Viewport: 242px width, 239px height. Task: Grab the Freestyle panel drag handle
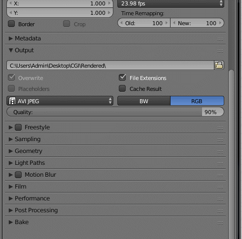(220, 128)
